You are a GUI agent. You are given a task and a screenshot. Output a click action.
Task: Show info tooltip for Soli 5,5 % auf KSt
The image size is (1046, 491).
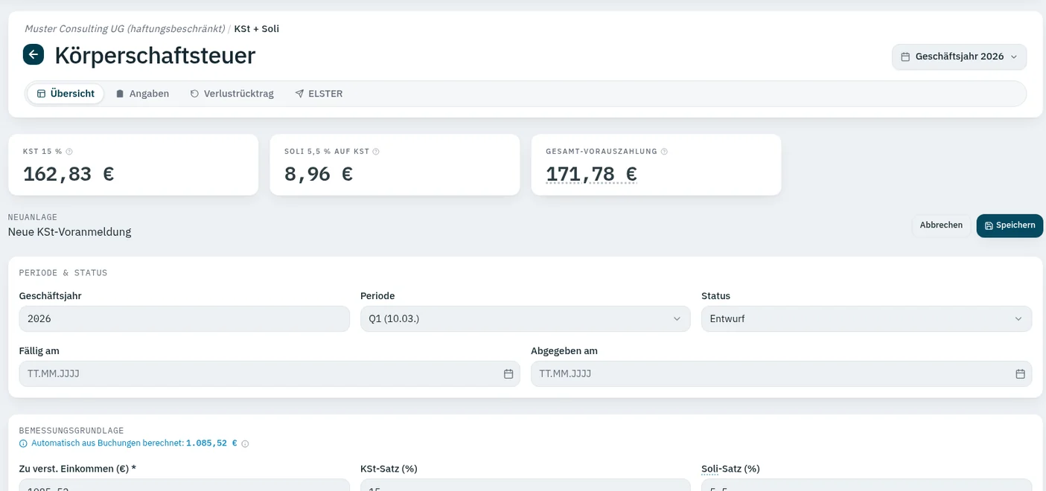coord(376,152)
